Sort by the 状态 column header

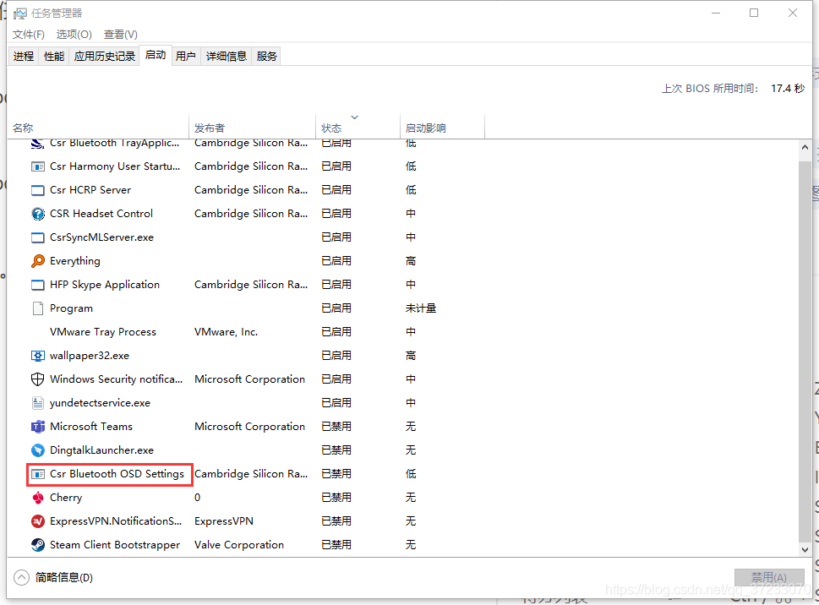[358, 128]
